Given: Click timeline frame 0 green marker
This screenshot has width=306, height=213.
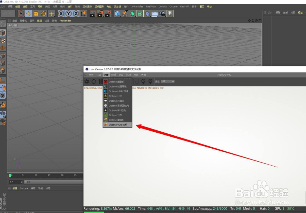Looking at the screenshot, I should 10,175.
